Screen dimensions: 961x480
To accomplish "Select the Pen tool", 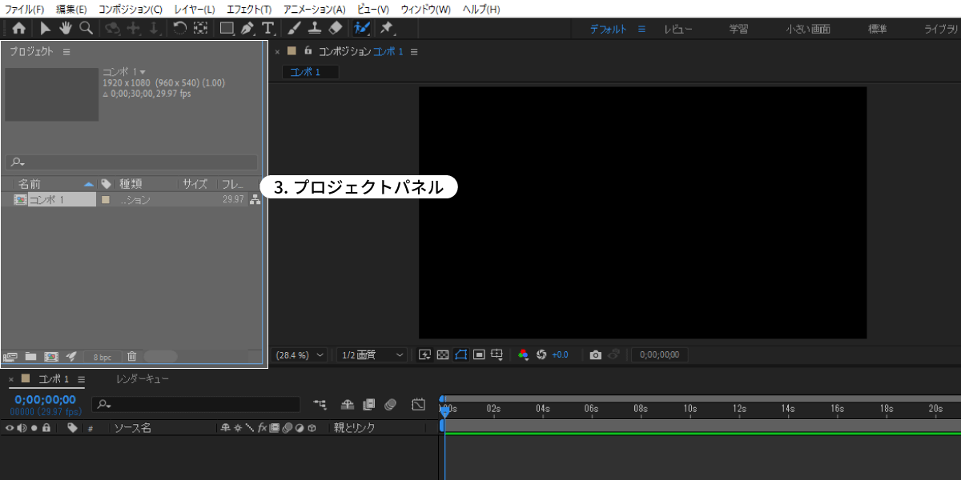I will click(247, 28).
